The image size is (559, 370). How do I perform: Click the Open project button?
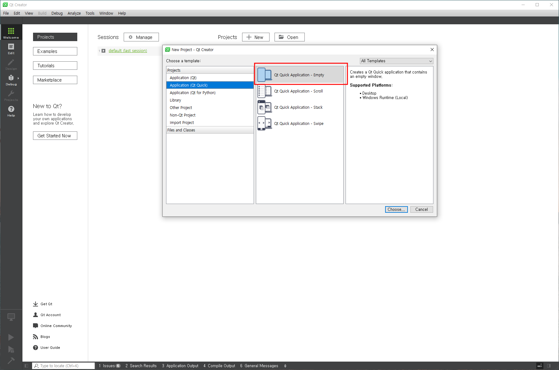pyautogui.click(x=289, y=37)
